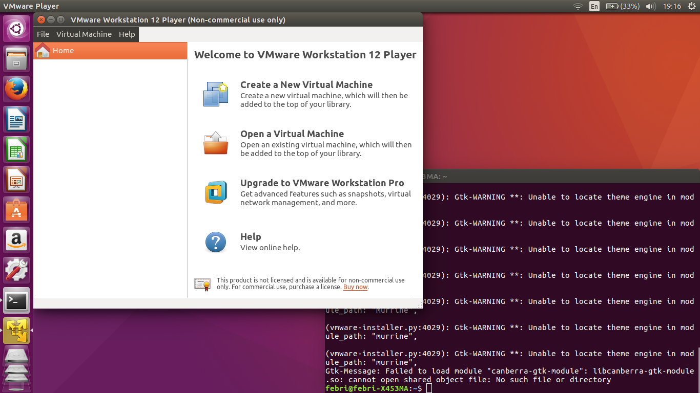
Task: Click the "Gtk-Message: Failed to load module" terminal line
Action: click(x=509, y=371)
